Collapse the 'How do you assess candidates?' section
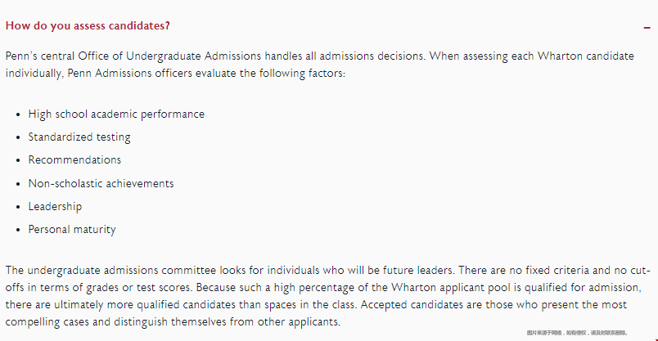The height and width of the screenshot is (341, 658). click(x=647, y=28)
